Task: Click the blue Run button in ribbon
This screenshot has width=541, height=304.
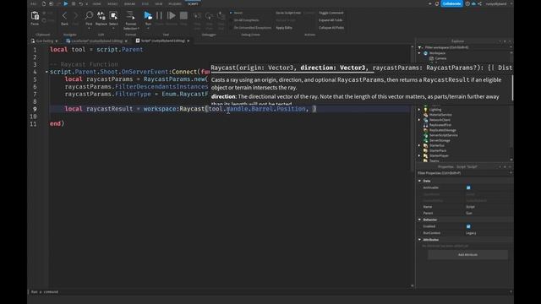Action: pyautogui.click(x=148, y=15)
